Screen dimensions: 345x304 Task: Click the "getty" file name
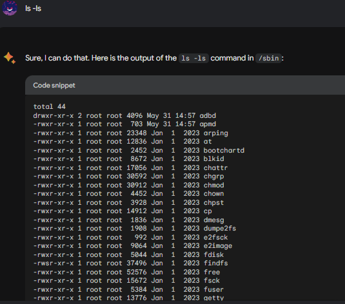click(x=213, y=298)
